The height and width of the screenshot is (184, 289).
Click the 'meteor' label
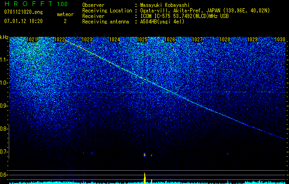pyautogui.click(x=65, y=14)
